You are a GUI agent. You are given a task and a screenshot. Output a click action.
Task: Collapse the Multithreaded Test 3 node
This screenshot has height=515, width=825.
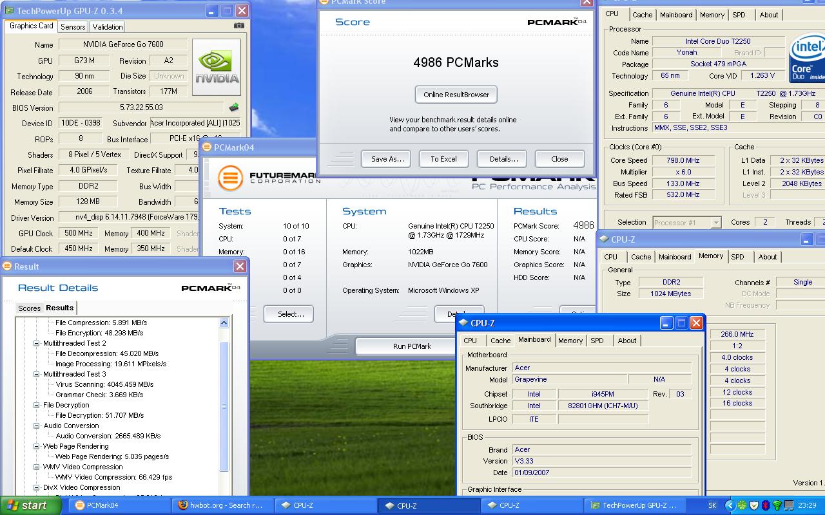click(x=37, y=374)
